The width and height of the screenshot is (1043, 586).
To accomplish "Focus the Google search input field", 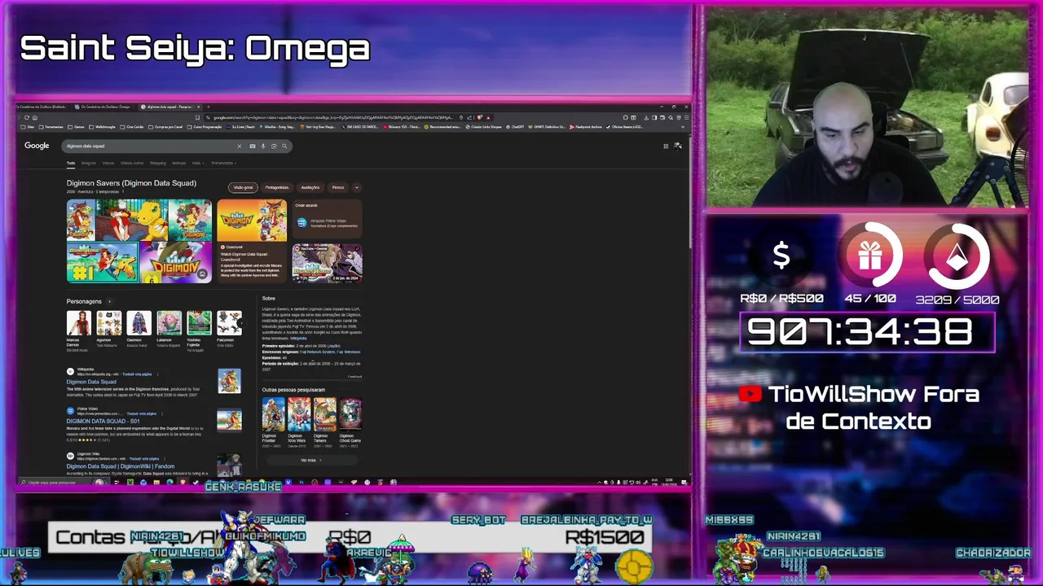I will pyautogui.click(x=151, y=146).
